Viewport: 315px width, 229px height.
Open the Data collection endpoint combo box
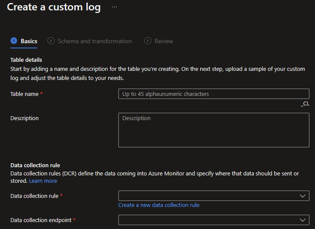coord(214,220)
